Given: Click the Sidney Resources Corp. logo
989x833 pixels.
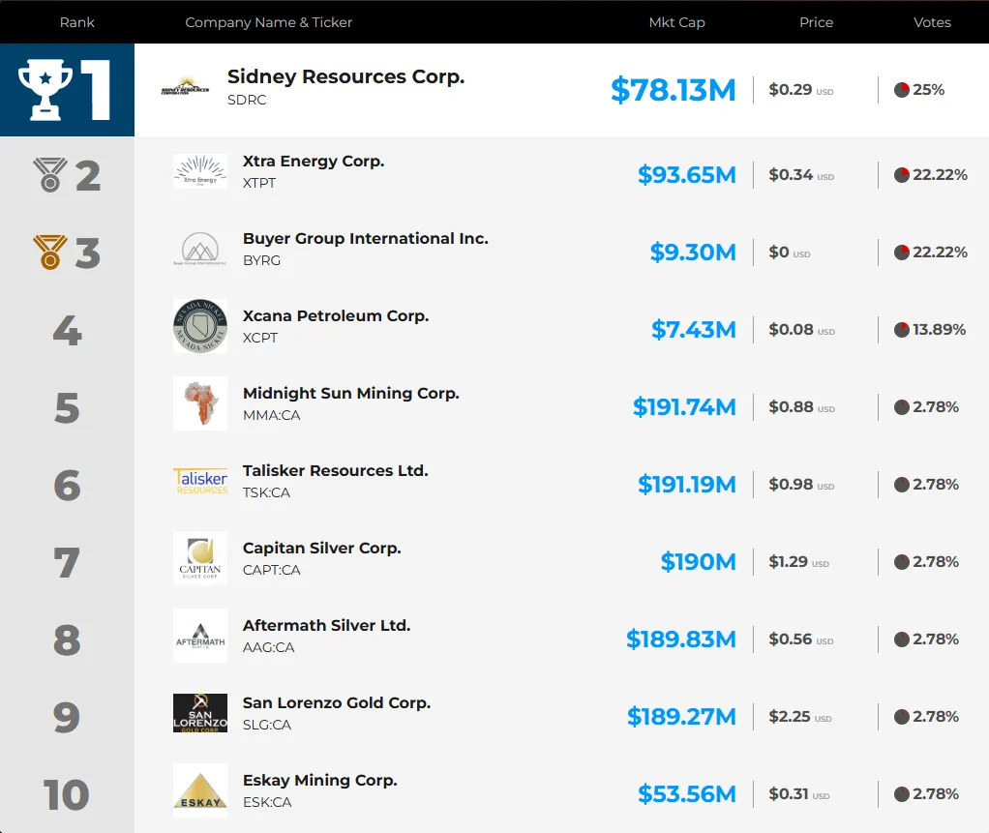Looking at the screenshot, I should pos(185,86).
